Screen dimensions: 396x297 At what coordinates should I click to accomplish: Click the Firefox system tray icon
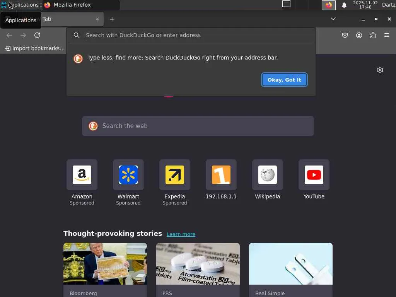pos(329,5)
